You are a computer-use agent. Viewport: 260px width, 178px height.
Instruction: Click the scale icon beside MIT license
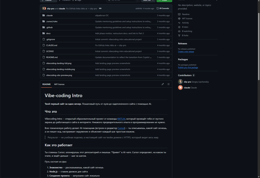[x=179, y=18]
